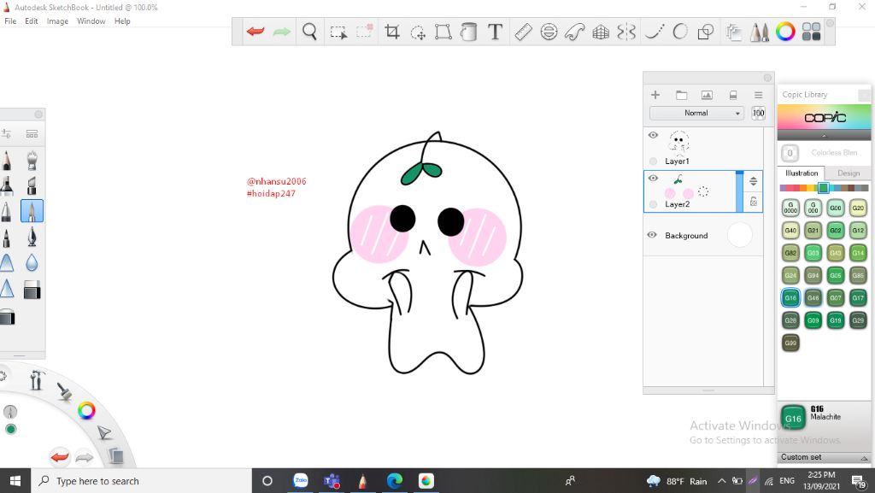The width and height of the screenshot is (875, 493).
Task: Toggle the Brush Palette icon in toolbar
Action: click(760, 32)
